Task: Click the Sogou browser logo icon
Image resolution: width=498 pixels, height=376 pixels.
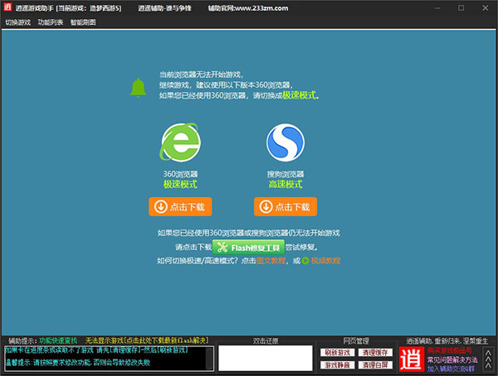Action: click(286, 144)
